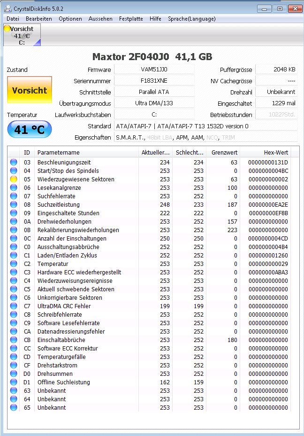304x436 pixels.
Task: Click the blue status icon for Lesekanalgrenze
Action: coord(14,187)
